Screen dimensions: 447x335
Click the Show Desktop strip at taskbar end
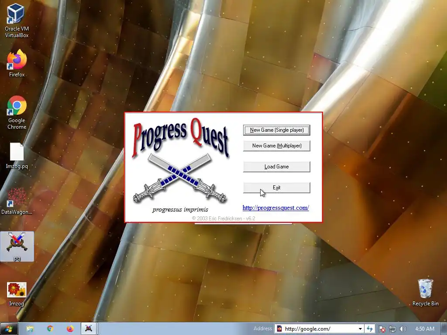pyautogui.click(x=444, y=329)
